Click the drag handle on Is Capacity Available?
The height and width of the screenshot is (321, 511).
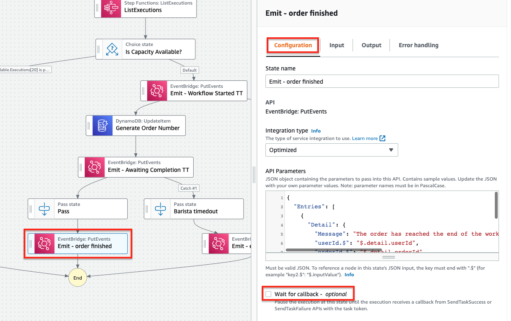tap(99, 49)
